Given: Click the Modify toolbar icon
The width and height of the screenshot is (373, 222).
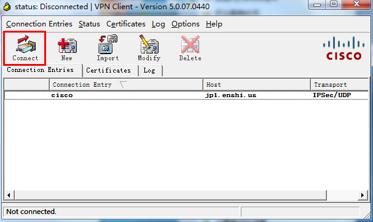Looking at the screenshot, I should pos(149,48).
